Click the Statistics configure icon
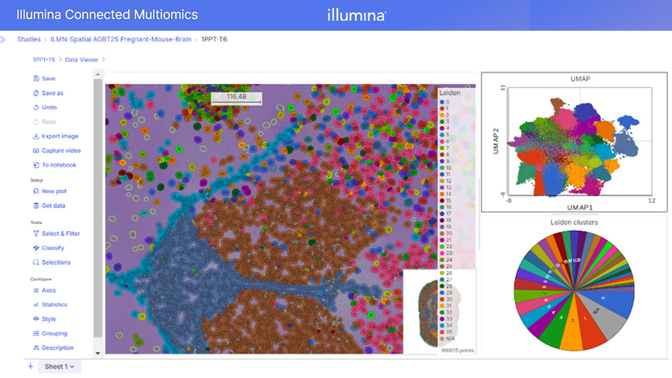The image size is (672, 378). click(x=36, y=305)
